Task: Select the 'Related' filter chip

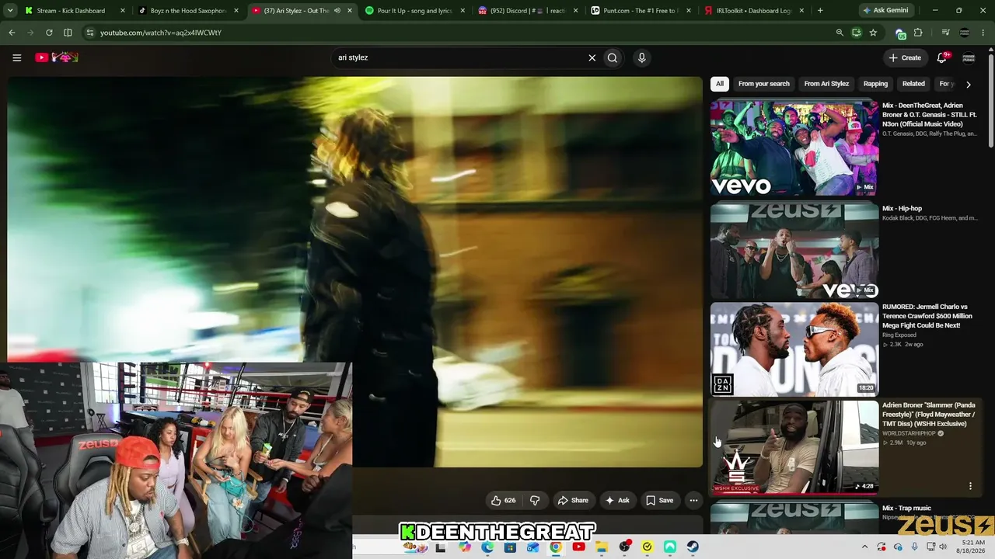Action: coord(913,84)
